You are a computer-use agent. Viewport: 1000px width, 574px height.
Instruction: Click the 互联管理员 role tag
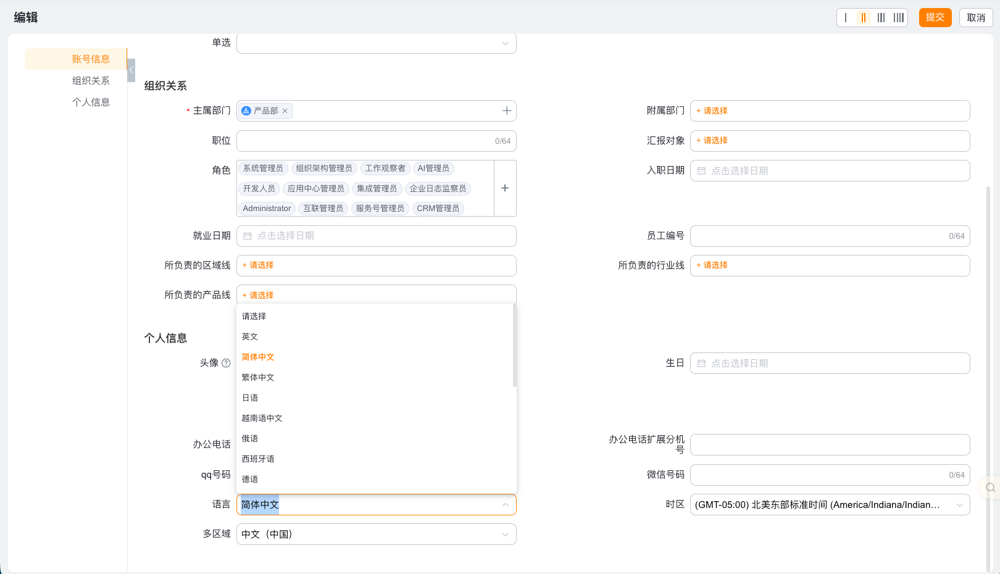coord(323,209)
